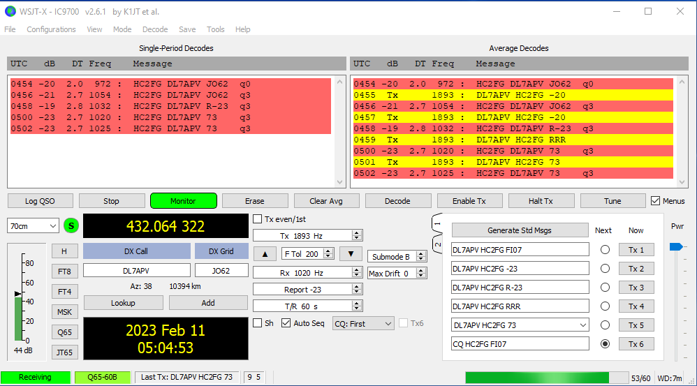The height and width of the screenshot is (386, 697).
Task: Select Next radio for Tx 5 message
Action: (x=605, y=325)
